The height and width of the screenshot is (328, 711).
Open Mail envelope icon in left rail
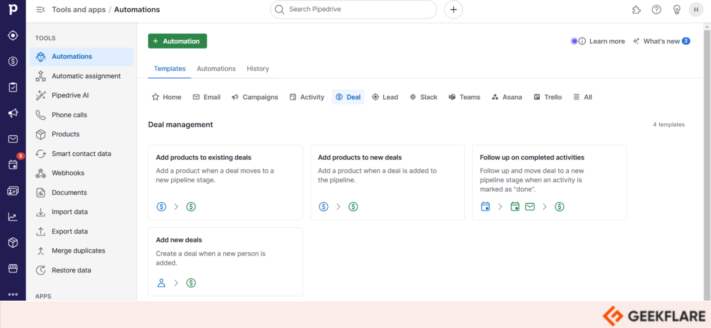click(13, 139)
